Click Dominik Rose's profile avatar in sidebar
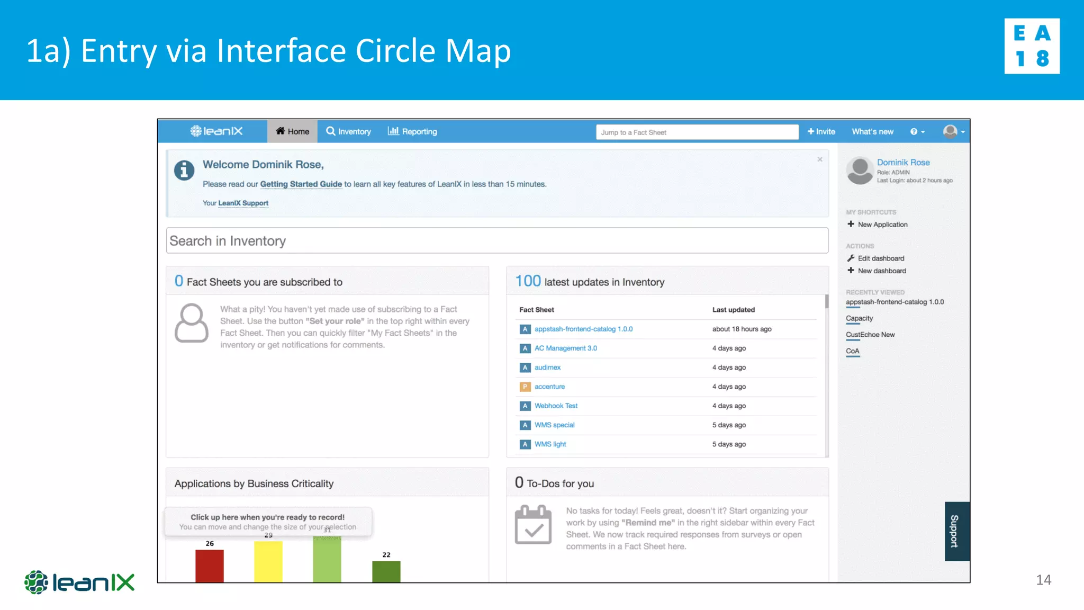The width and height of the screenshot is (1084, 610). 860,171
